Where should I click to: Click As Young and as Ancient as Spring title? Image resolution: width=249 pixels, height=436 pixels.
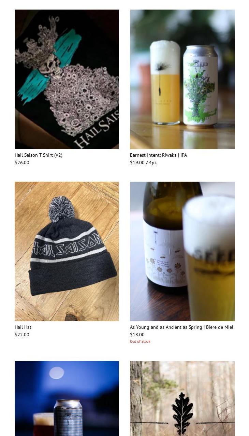coord(182,327)
